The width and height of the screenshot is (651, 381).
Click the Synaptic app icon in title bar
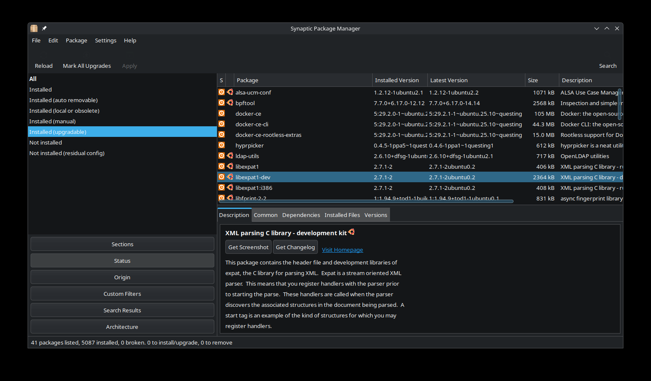tap(34, 28)
